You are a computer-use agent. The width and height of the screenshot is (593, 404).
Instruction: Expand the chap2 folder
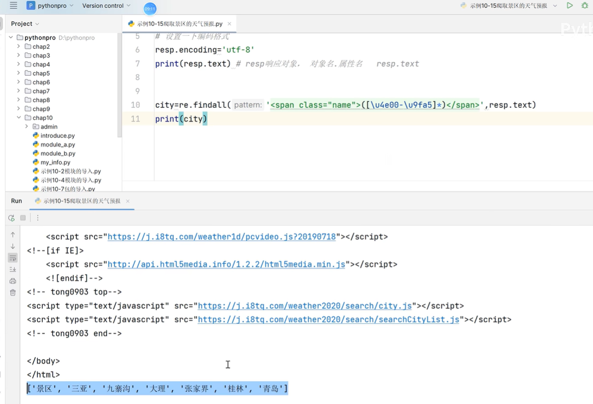[x=18, y=46]
